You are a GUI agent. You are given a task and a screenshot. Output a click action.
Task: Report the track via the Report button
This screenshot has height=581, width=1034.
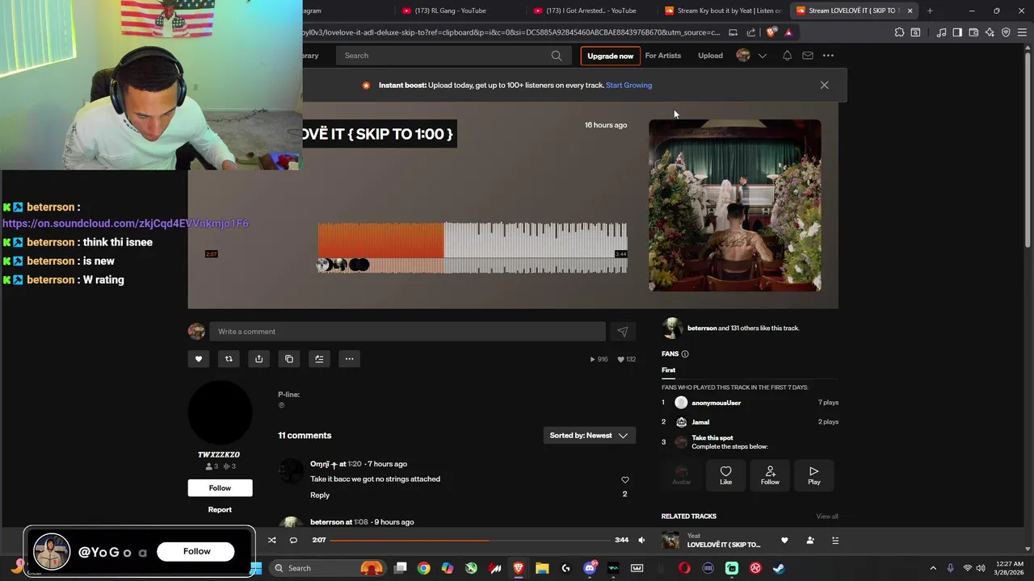(x=220, y=510)
